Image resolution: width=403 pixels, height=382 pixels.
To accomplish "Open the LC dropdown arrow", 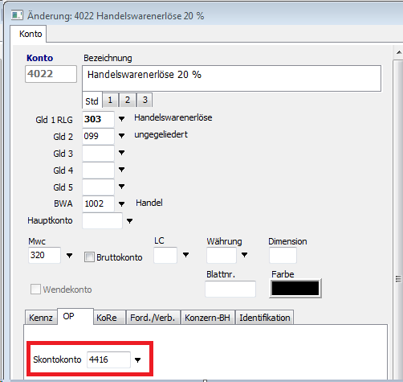I will click(185, 255).
